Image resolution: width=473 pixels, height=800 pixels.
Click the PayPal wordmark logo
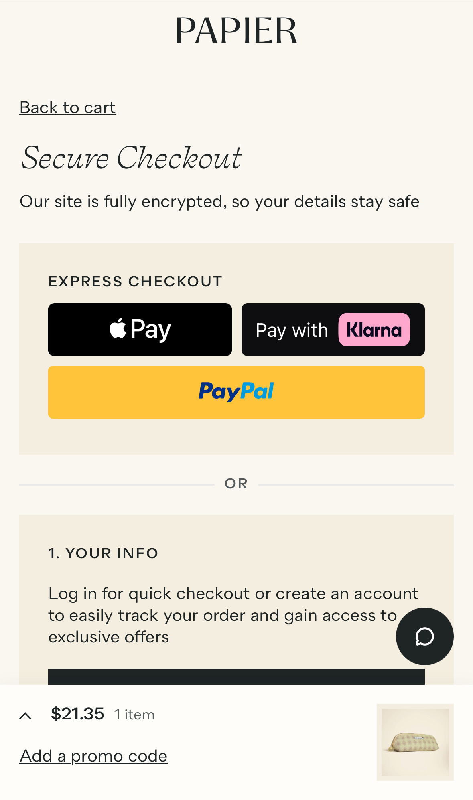pyautogui.click(x=236, y=391)
